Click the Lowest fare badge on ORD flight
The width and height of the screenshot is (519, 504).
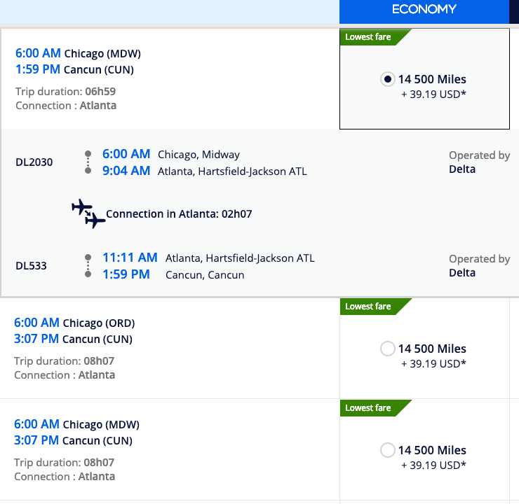click(x=376, y=307)
